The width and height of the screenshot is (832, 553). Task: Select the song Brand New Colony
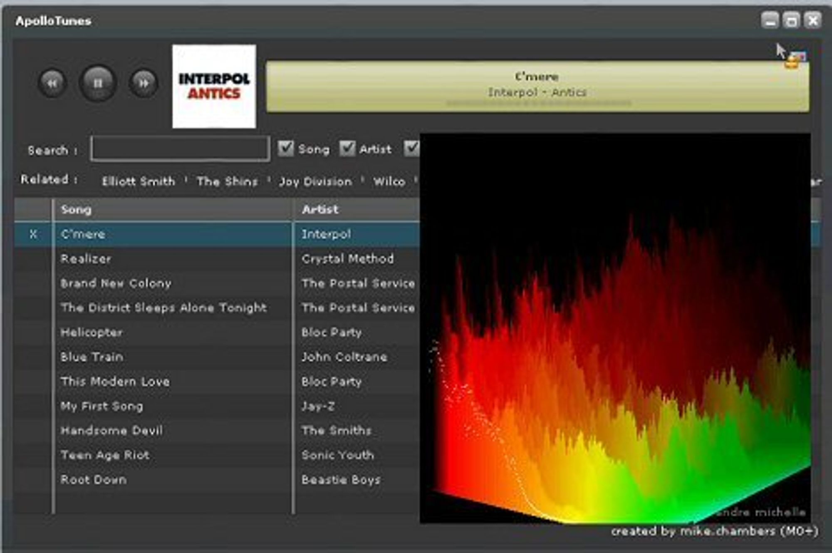pos(116,283)
